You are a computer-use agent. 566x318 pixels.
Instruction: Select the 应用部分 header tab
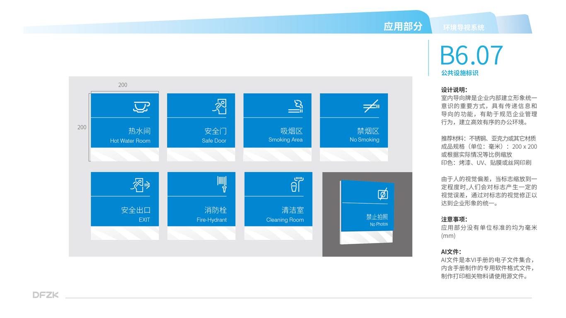[403, 26]
